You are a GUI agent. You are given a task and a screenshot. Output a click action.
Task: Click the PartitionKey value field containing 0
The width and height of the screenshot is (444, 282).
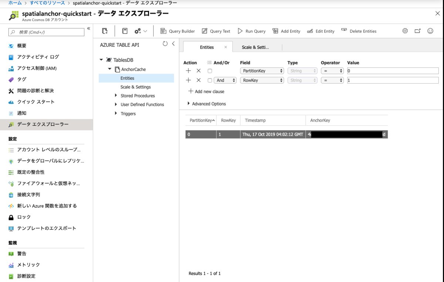tap(393, 71)
